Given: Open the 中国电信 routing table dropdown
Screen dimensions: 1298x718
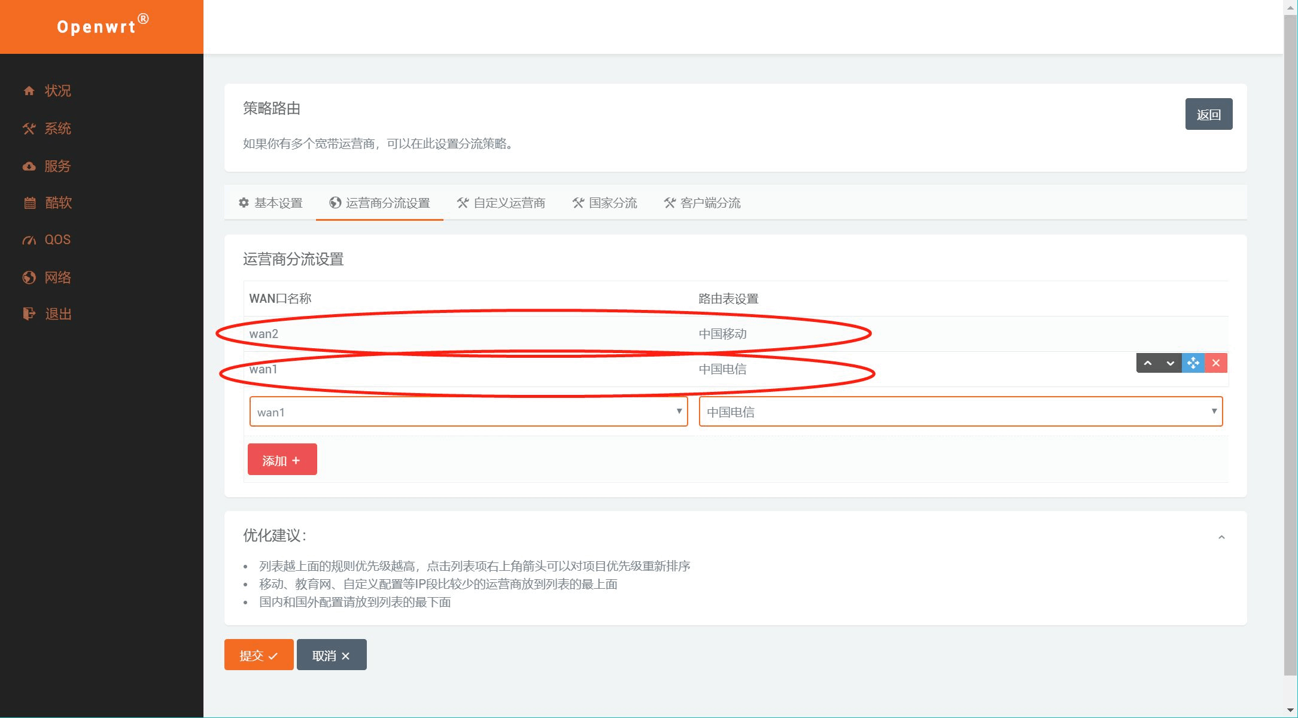Looking at the screenshot, I should (x=960, y=412).
